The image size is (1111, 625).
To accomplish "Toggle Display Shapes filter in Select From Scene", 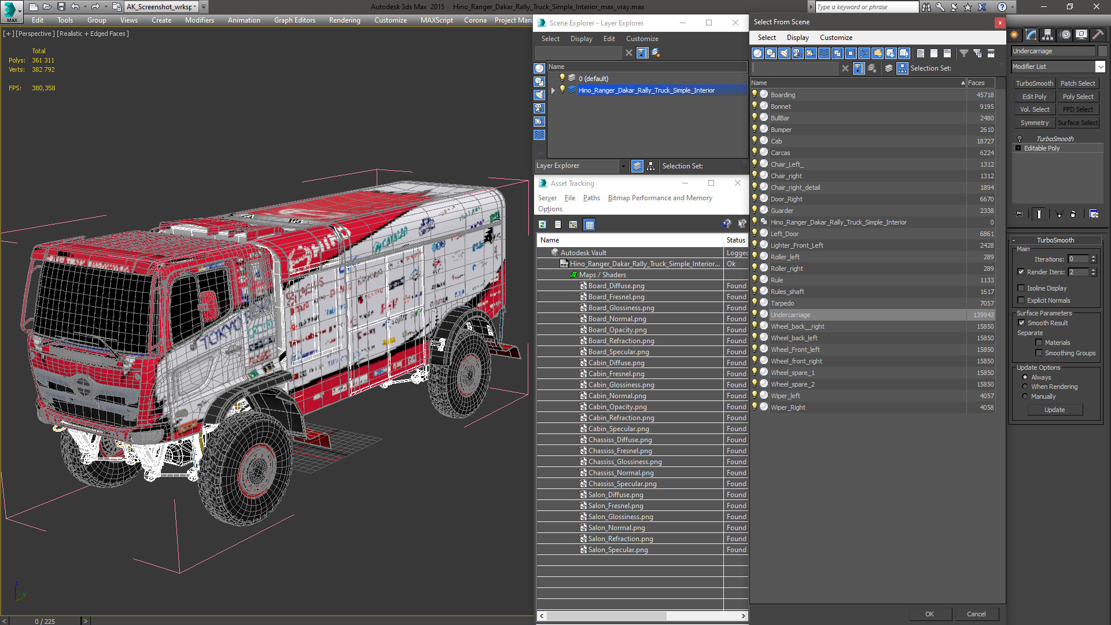I will click(771, 53).
